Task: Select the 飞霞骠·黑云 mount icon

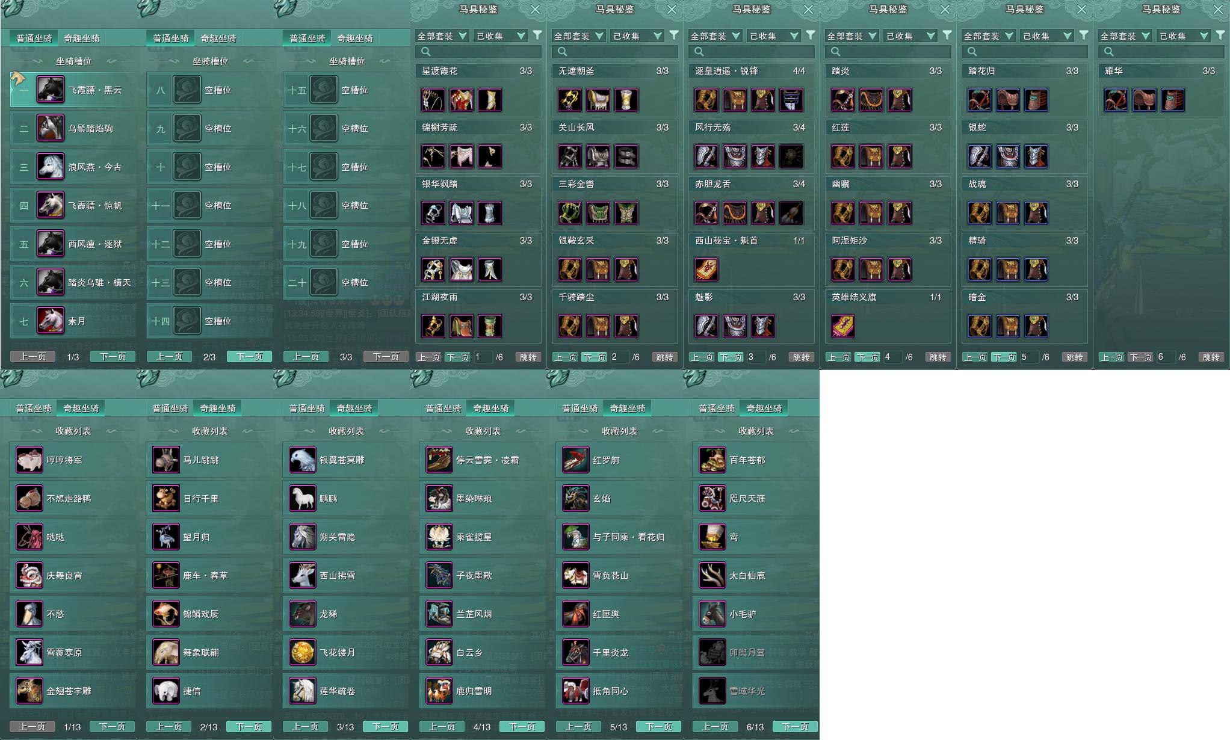Action: point(51,90)
